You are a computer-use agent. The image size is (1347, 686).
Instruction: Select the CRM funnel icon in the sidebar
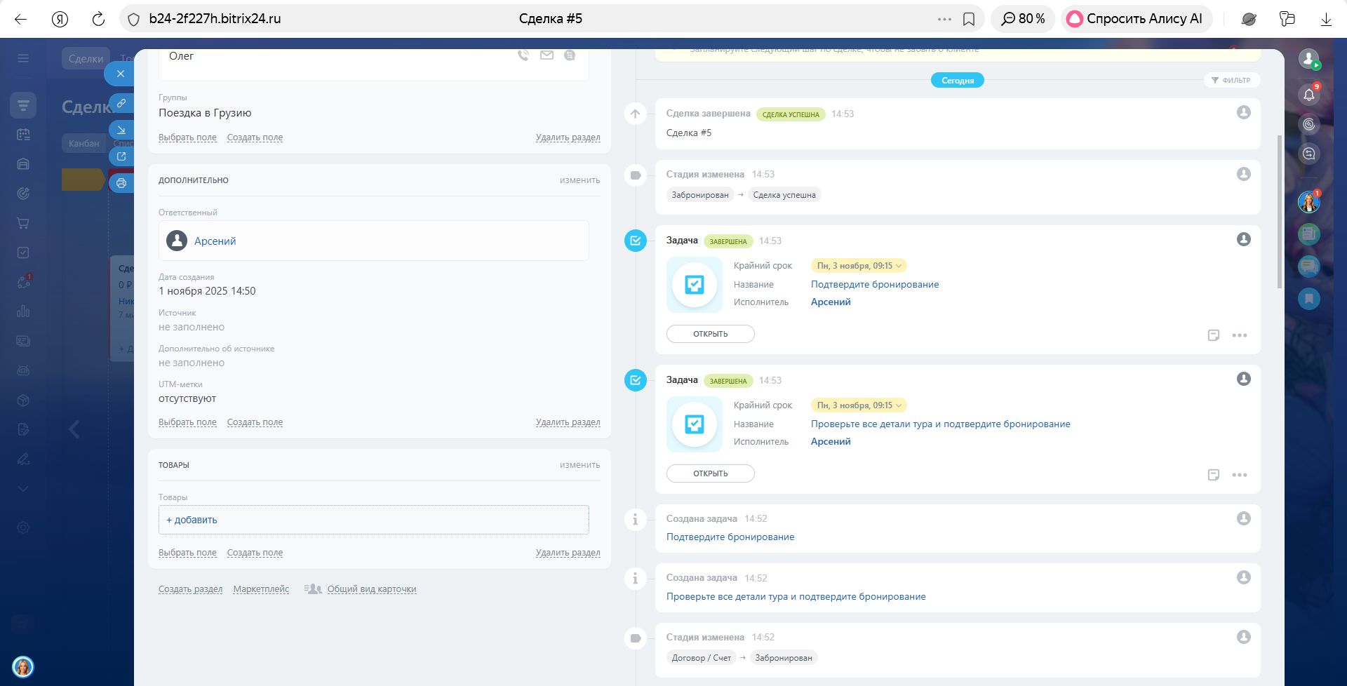pyautogui.click(x=23, y=105)
